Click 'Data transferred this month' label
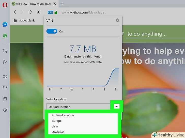Image resolution: width=185 pixels, height=138 pixels. click(x=83, y=56)
